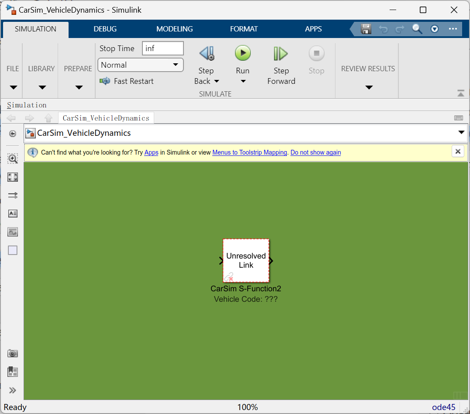This screenshot has height=414, width=470.
Task: Navigate forward with the right arrow
Action: [29, 118]
